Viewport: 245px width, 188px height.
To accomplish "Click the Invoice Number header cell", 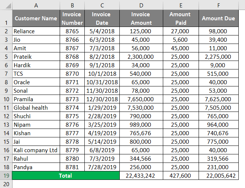I will tap(72, 18).
